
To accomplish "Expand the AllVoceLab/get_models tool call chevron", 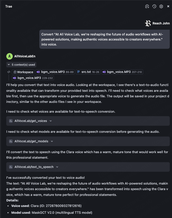I will click(x=52, y=141).
